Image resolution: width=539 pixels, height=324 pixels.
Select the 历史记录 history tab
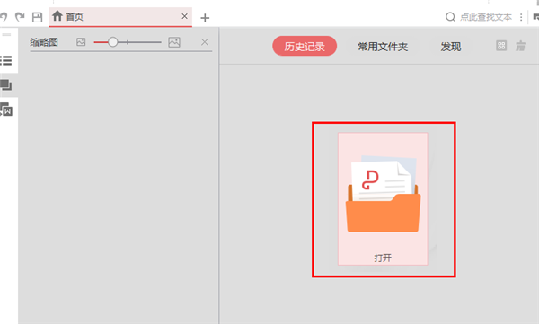305,46
